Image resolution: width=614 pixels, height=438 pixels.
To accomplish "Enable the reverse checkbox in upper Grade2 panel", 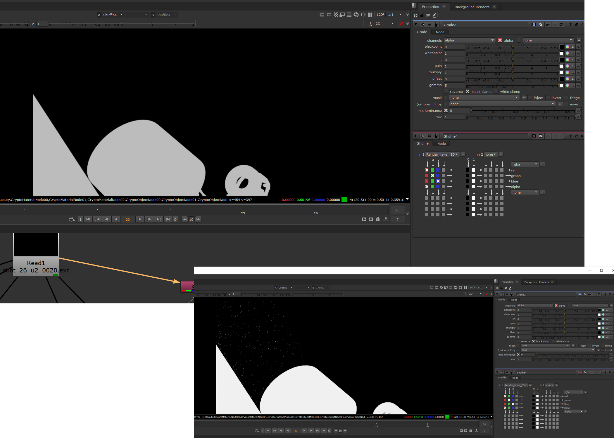I will point(446,92).
